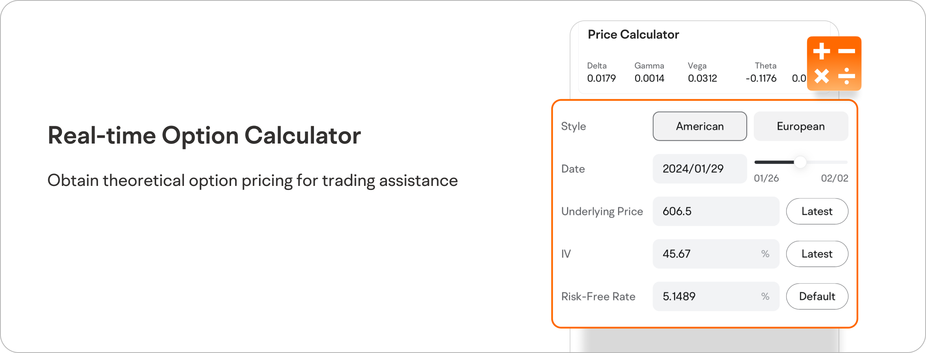Click the 01/26 slider start label
Screen dimensions: 926x353
pos(766,178)
